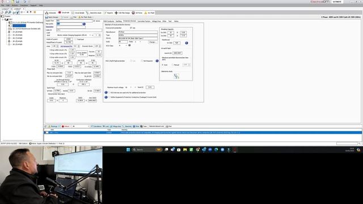The image size is (363, 204).
Task: Click the zoom out magnifier in tree toolbar
Action: coord(10,12)
